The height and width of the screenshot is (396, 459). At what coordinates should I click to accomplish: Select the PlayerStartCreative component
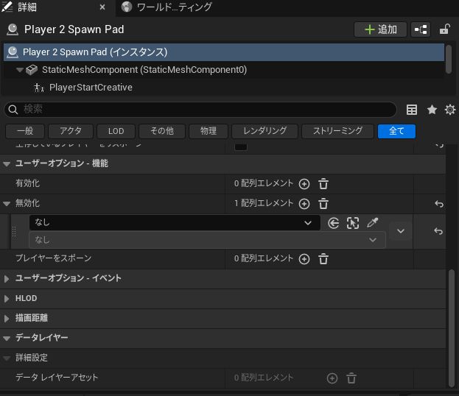point(91,88)
